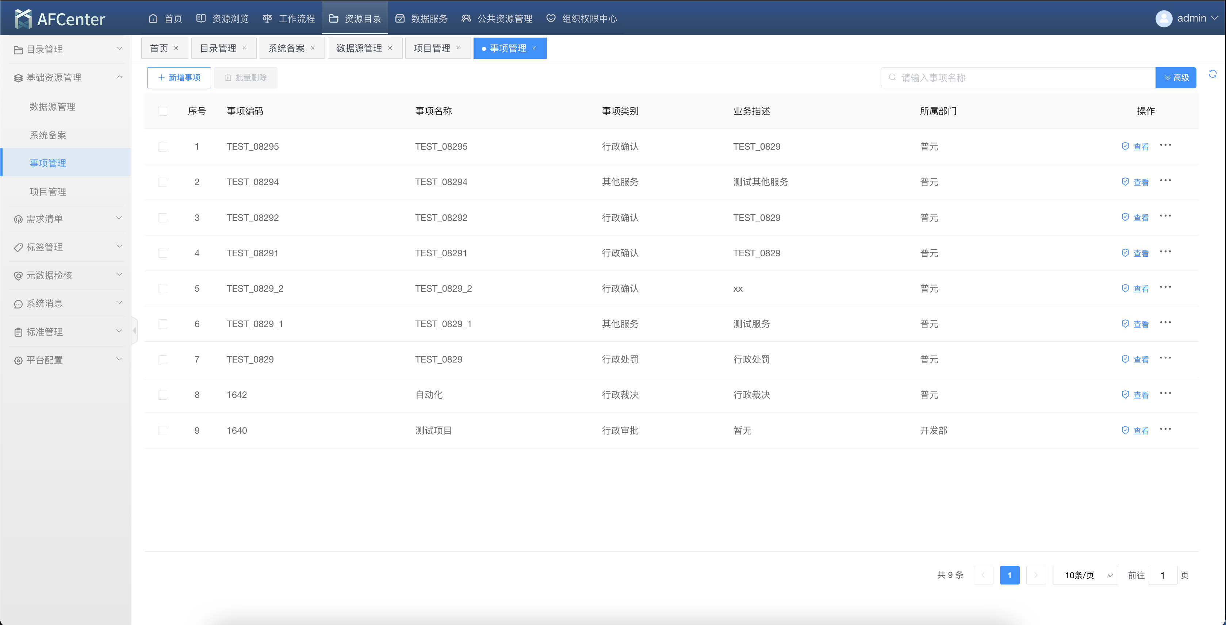Open the more-actions ellipsis for row TEST_08295

(x=1165, y=145)
